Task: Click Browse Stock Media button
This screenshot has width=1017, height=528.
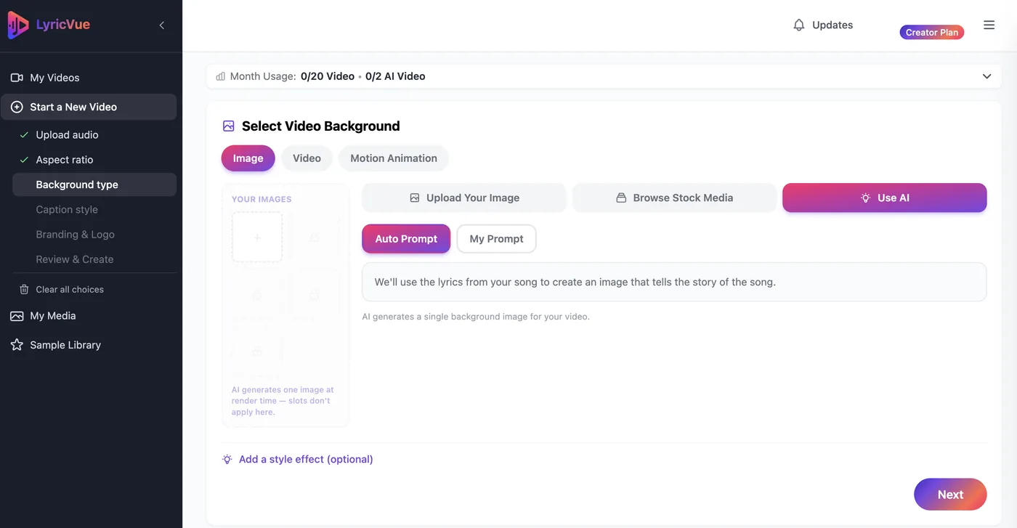Action: point(674,198)
